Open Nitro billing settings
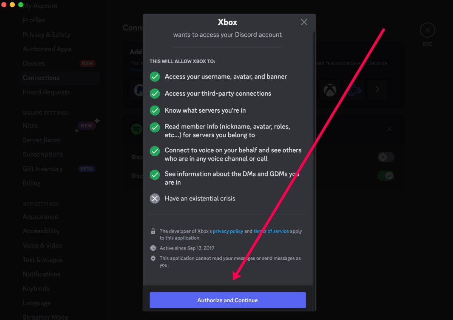 (x=30, y=126)
